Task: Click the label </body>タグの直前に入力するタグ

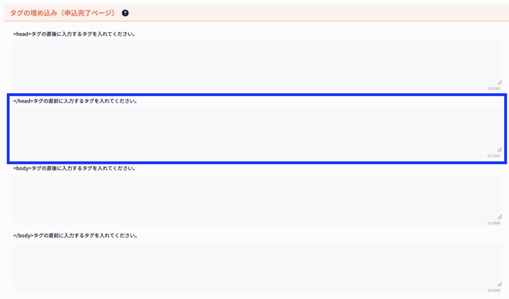Action: click(76, 235)
